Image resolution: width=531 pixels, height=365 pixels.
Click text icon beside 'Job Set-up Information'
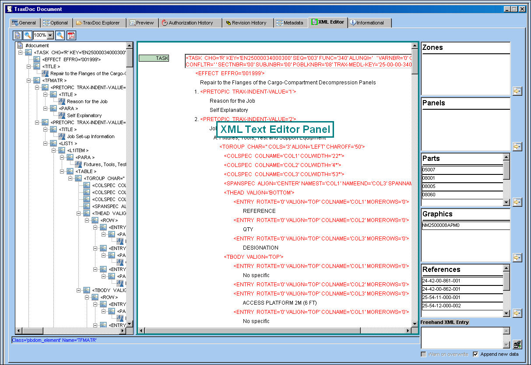[x=62, y=136]
